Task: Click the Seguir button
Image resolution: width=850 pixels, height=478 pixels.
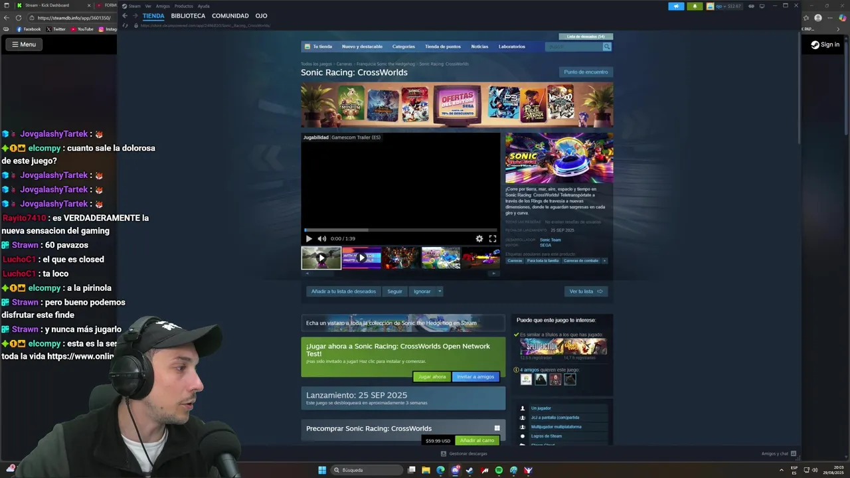Action: coord(394,291)
